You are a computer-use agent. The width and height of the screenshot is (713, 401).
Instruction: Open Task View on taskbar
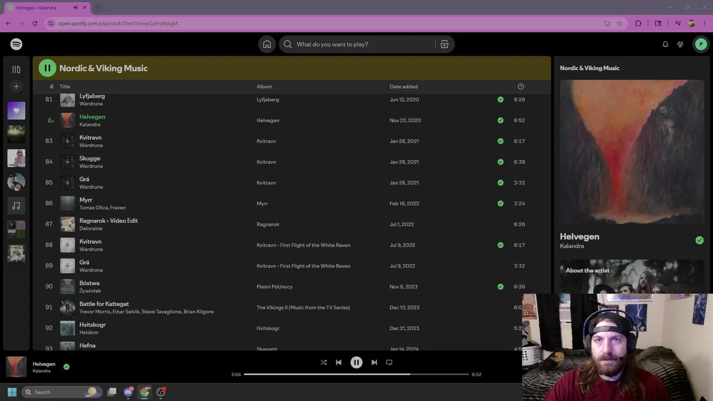tap(112, 392)
